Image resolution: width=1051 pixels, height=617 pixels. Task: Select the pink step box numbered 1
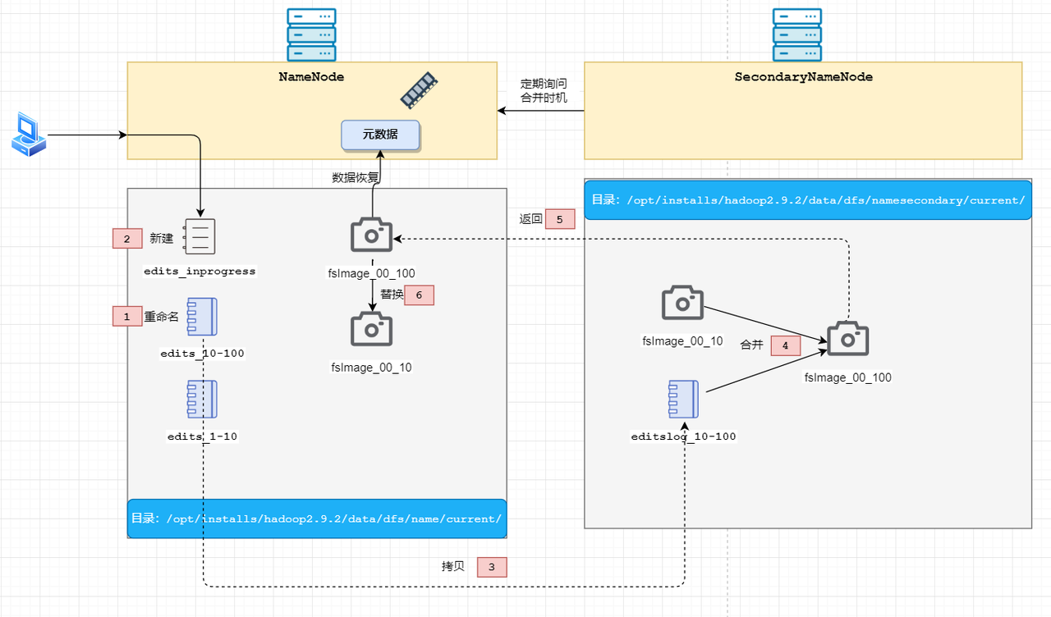pyautogui.click(x=127, y=316)
